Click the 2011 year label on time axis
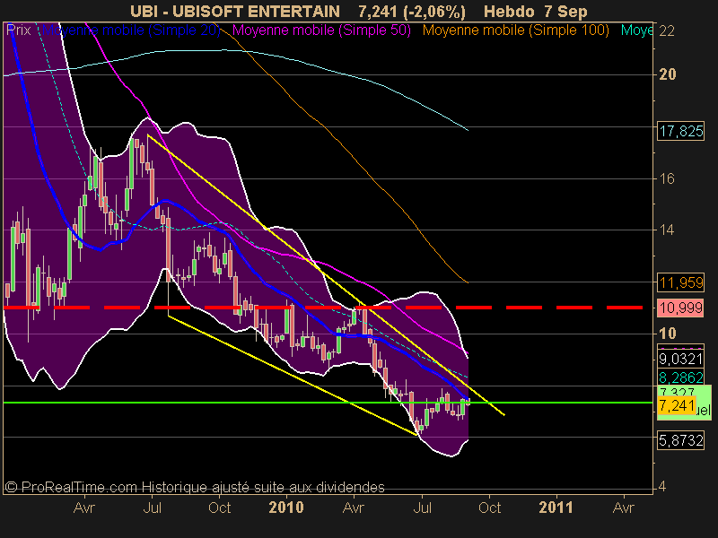 pos(556,508)
